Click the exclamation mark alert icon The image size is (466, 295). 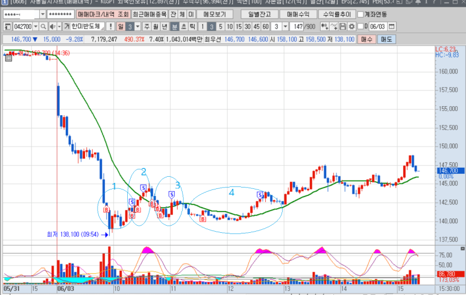click(110, 27)
